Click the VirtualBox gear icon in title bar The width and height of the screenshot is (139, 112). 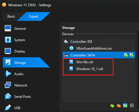[x=4, y=5]
